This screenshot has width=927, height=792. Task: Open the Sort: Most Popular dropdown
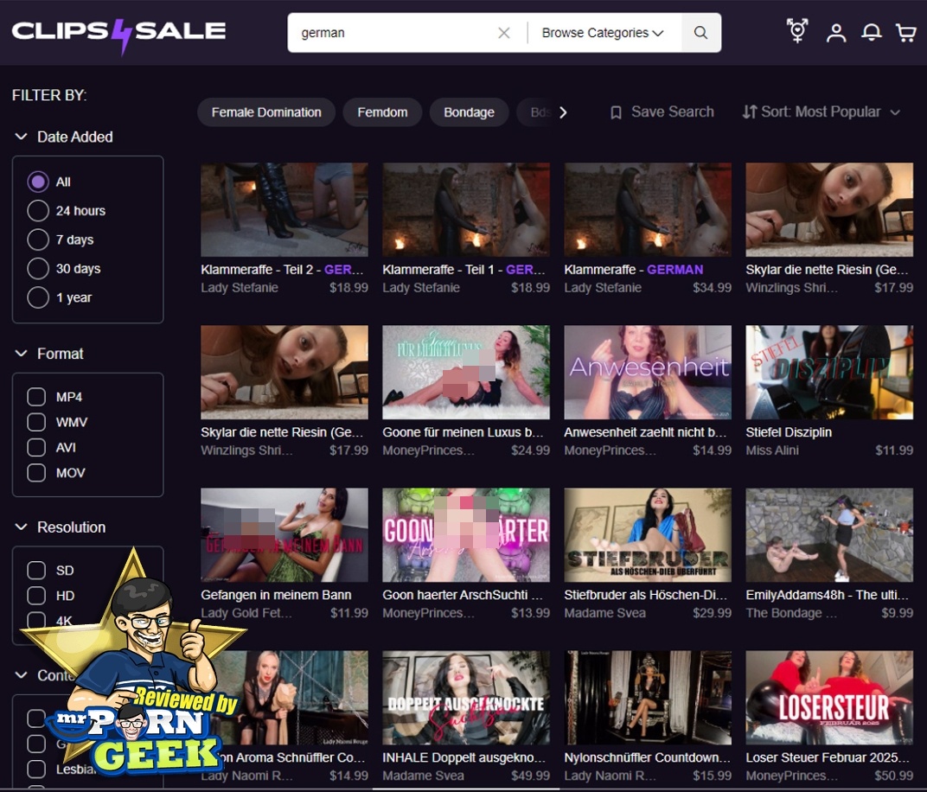(822, 112)
